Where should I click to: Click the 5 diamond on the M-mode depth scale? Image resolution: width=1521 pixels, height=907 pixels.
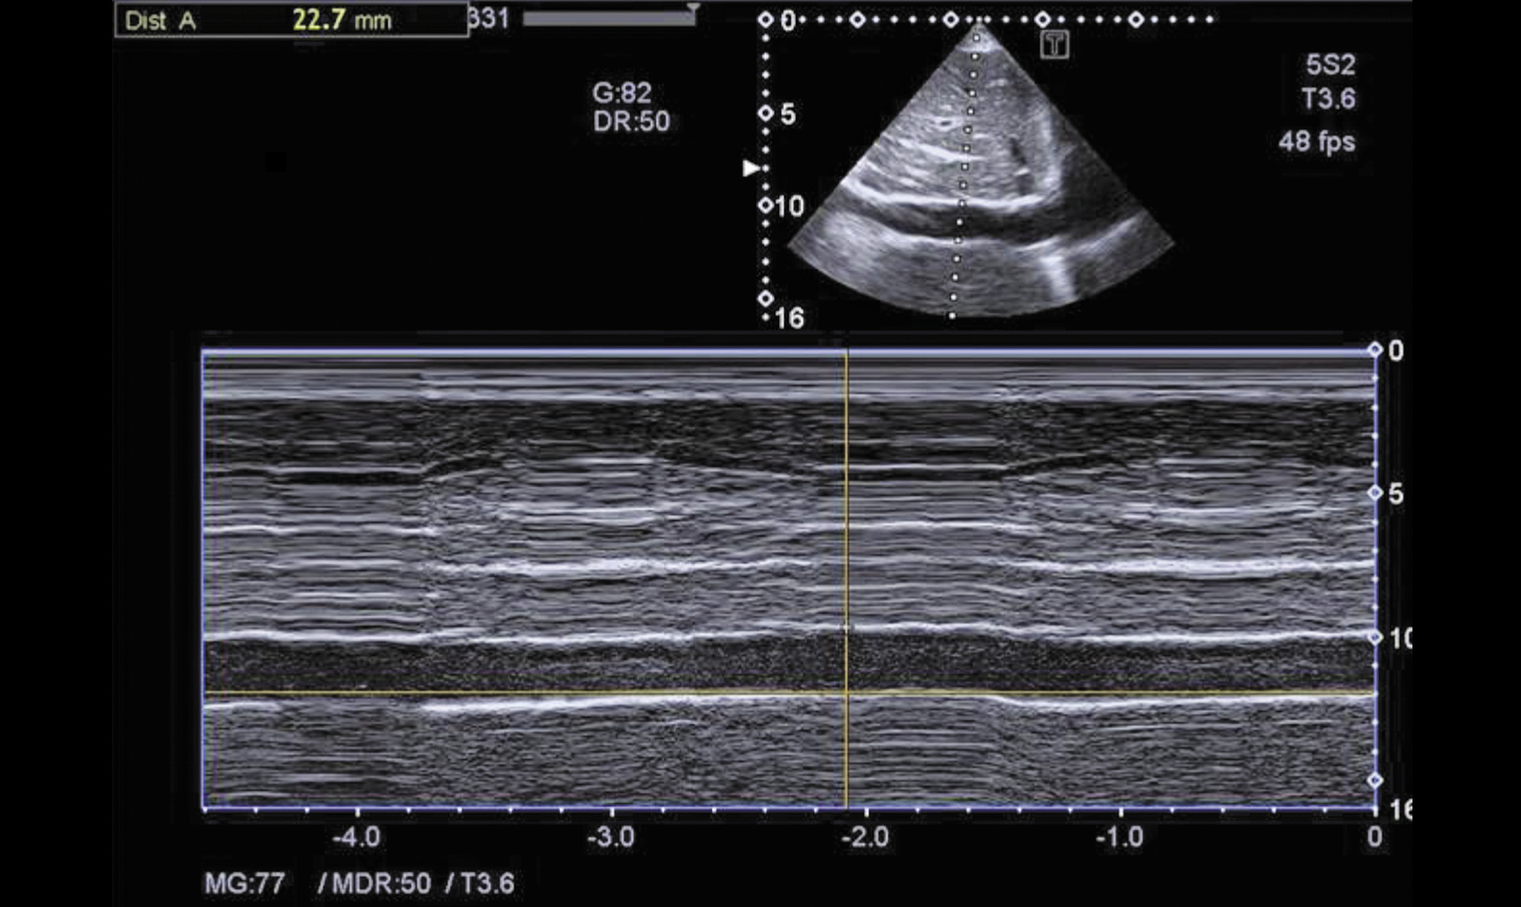coord(1374,492)
